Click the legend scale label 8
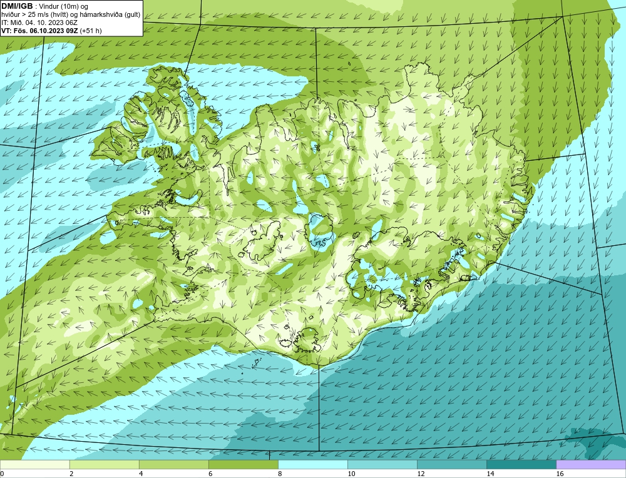 tap(280, 474)
